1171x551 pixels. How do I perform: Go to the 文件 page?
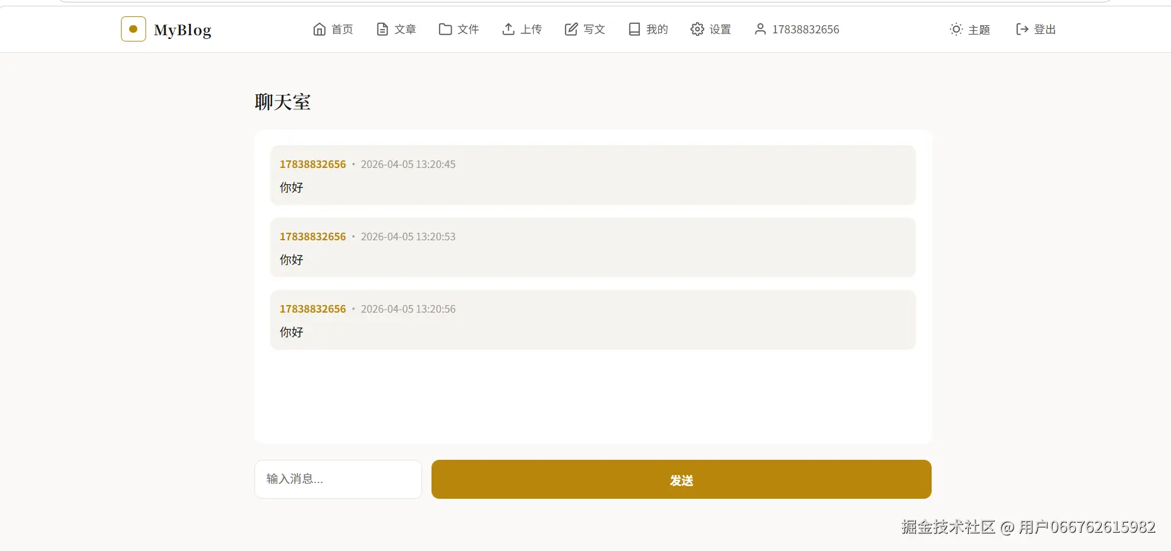pos(468,29)
